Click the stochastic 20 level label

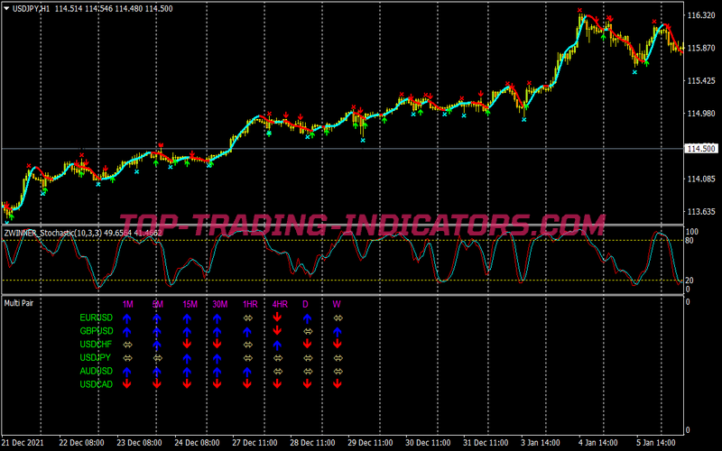(x=690, y=281)
